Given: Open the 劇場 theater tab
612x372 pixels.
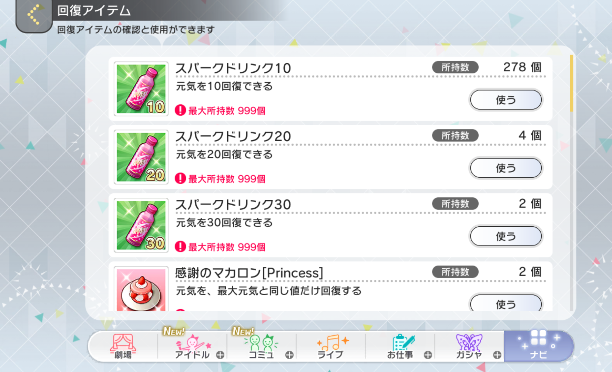Looking at the screenshot, I should pos(123,346).
